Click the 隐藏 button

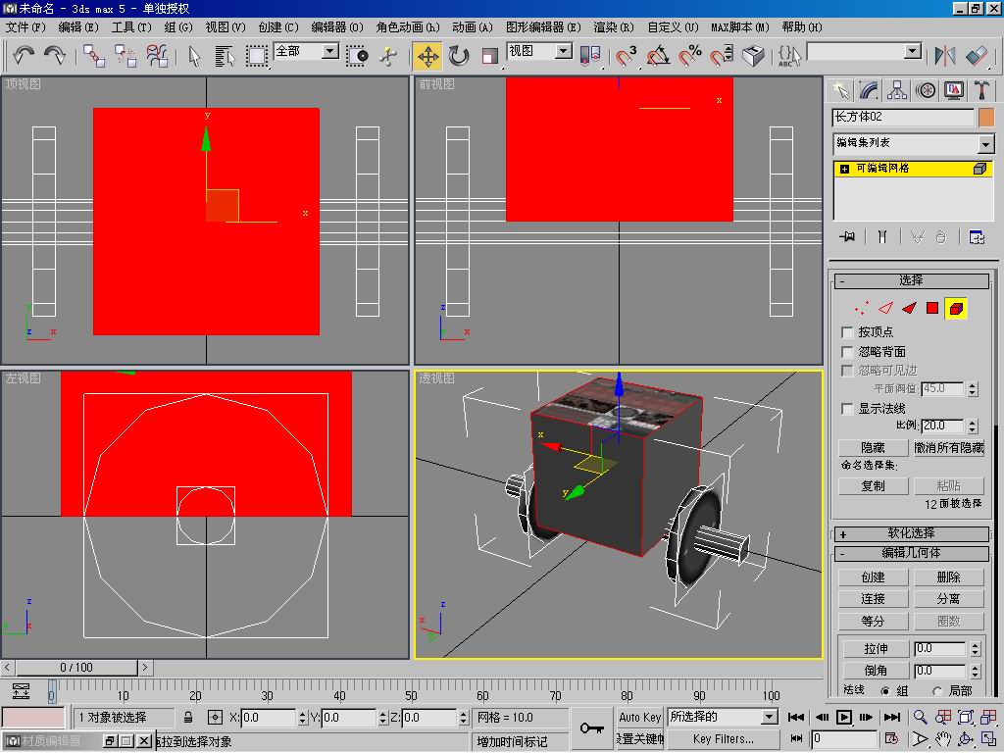(x=873, y=447)
